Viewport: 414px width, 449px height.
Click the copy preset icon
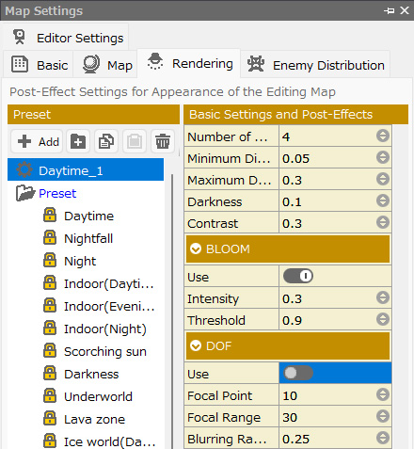106,141
